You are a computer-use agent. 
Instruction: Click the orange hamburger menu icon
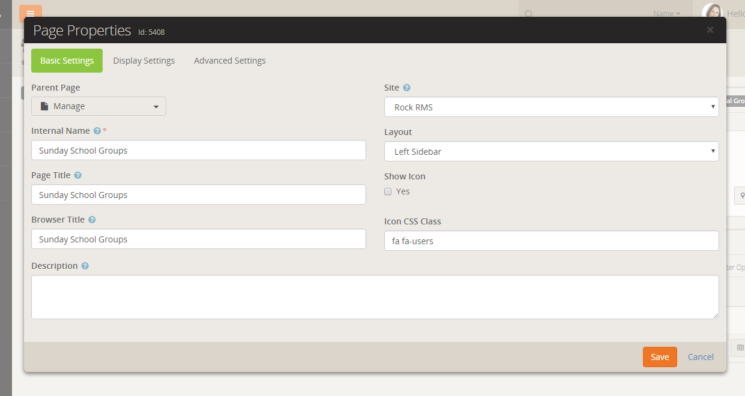[x=31, y=13]
